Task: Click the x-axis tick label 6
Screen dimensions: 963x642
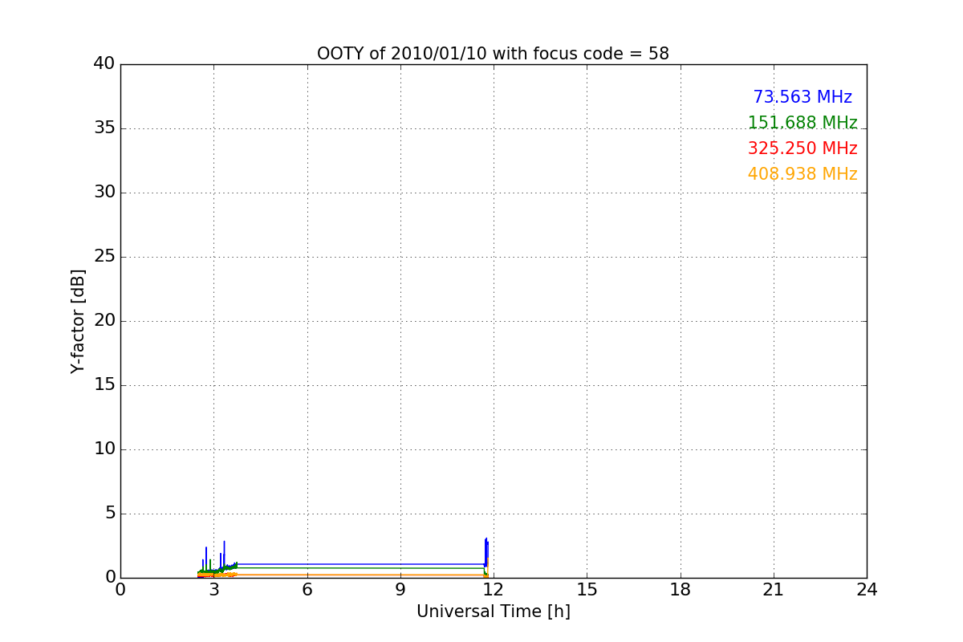Action: 307,590
